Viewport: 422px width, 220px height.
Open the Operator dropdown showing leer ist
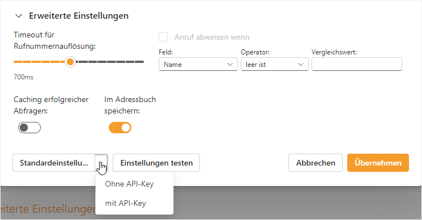pos(275,65)
